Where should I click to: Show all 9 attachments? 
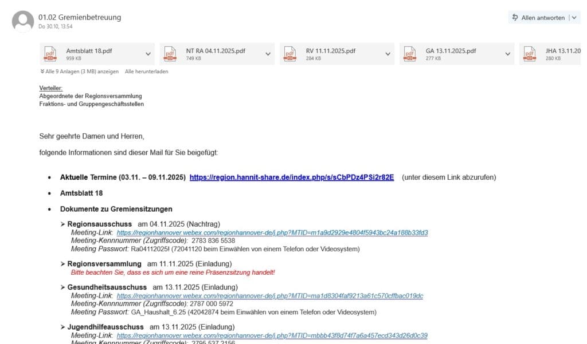pos(79,72)
